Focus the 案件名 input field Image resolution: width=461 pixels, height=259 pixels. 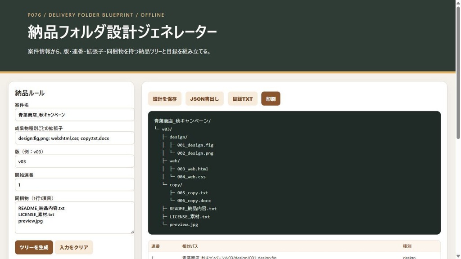75,115
